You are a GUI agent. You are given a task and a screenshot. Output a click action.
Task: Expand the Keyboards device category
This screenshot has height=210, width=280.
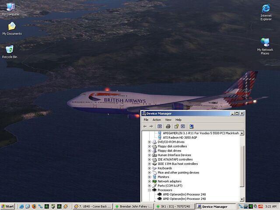tap(150, 168)
